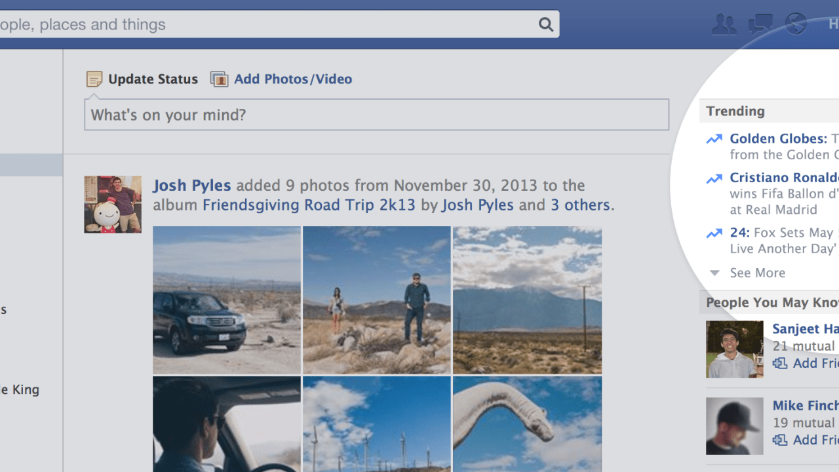This screenshot has width=839, height=472.
Task: Click trending arrow icon beside Golden Globes
Action: (x=714, y=139)
